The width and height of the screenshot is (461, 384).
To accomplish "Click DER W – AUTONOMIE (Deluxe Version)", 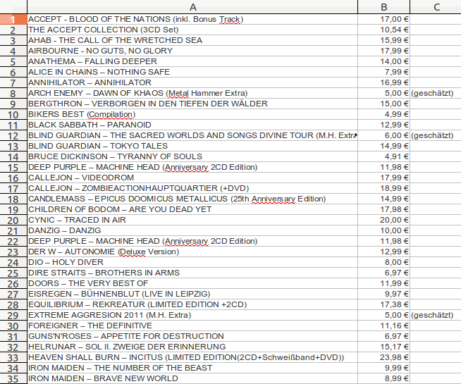I will tap(192, 252).
